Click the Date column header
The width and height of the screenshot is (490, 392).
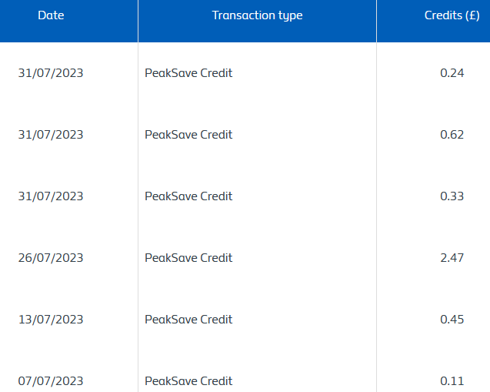point(51,15)
